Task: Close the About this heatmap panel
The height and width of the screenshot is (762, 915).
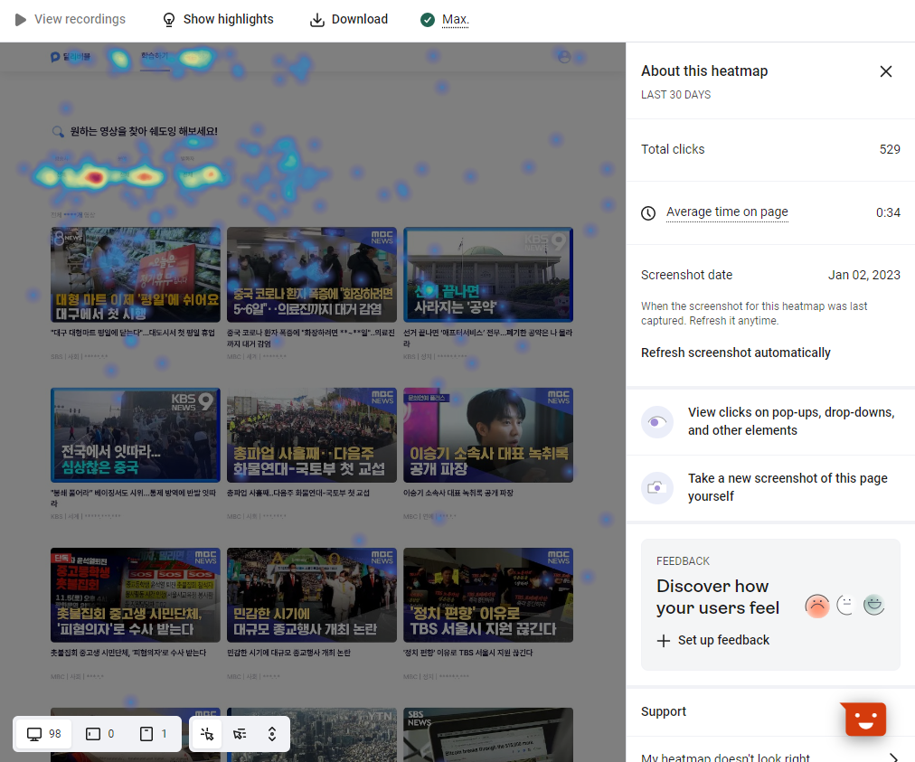Action: click(x=886, y=71)
